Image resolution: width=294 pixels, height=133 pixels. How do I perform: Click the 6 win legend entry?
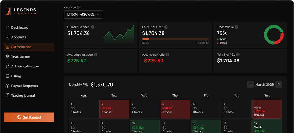(222, 39)
